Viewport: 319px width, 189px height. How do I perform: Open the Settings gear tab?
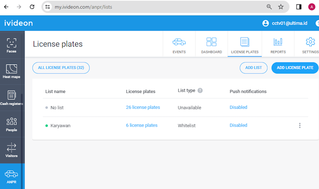[x=310, y=45]
